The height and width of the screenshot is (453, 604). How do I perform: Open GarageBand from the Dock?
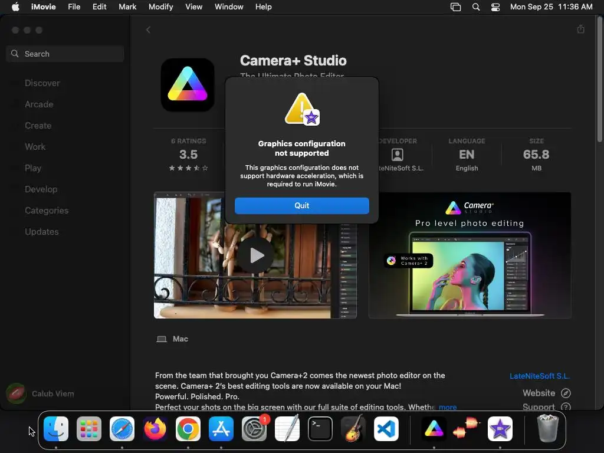[353, 429]
